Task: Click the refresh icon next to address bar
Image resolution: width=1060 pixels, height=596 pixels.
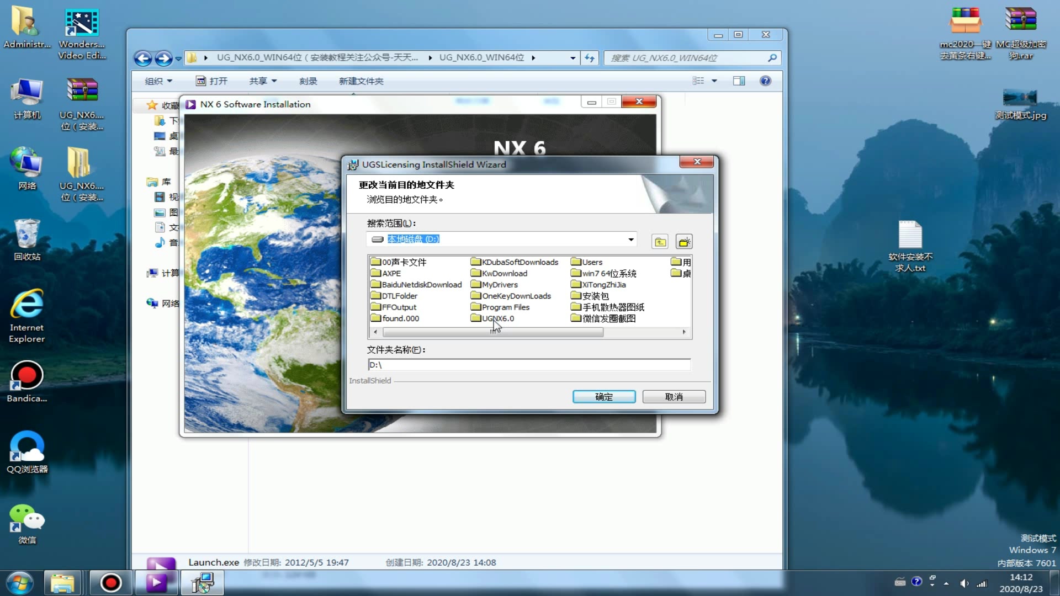Action: (590, 58)
